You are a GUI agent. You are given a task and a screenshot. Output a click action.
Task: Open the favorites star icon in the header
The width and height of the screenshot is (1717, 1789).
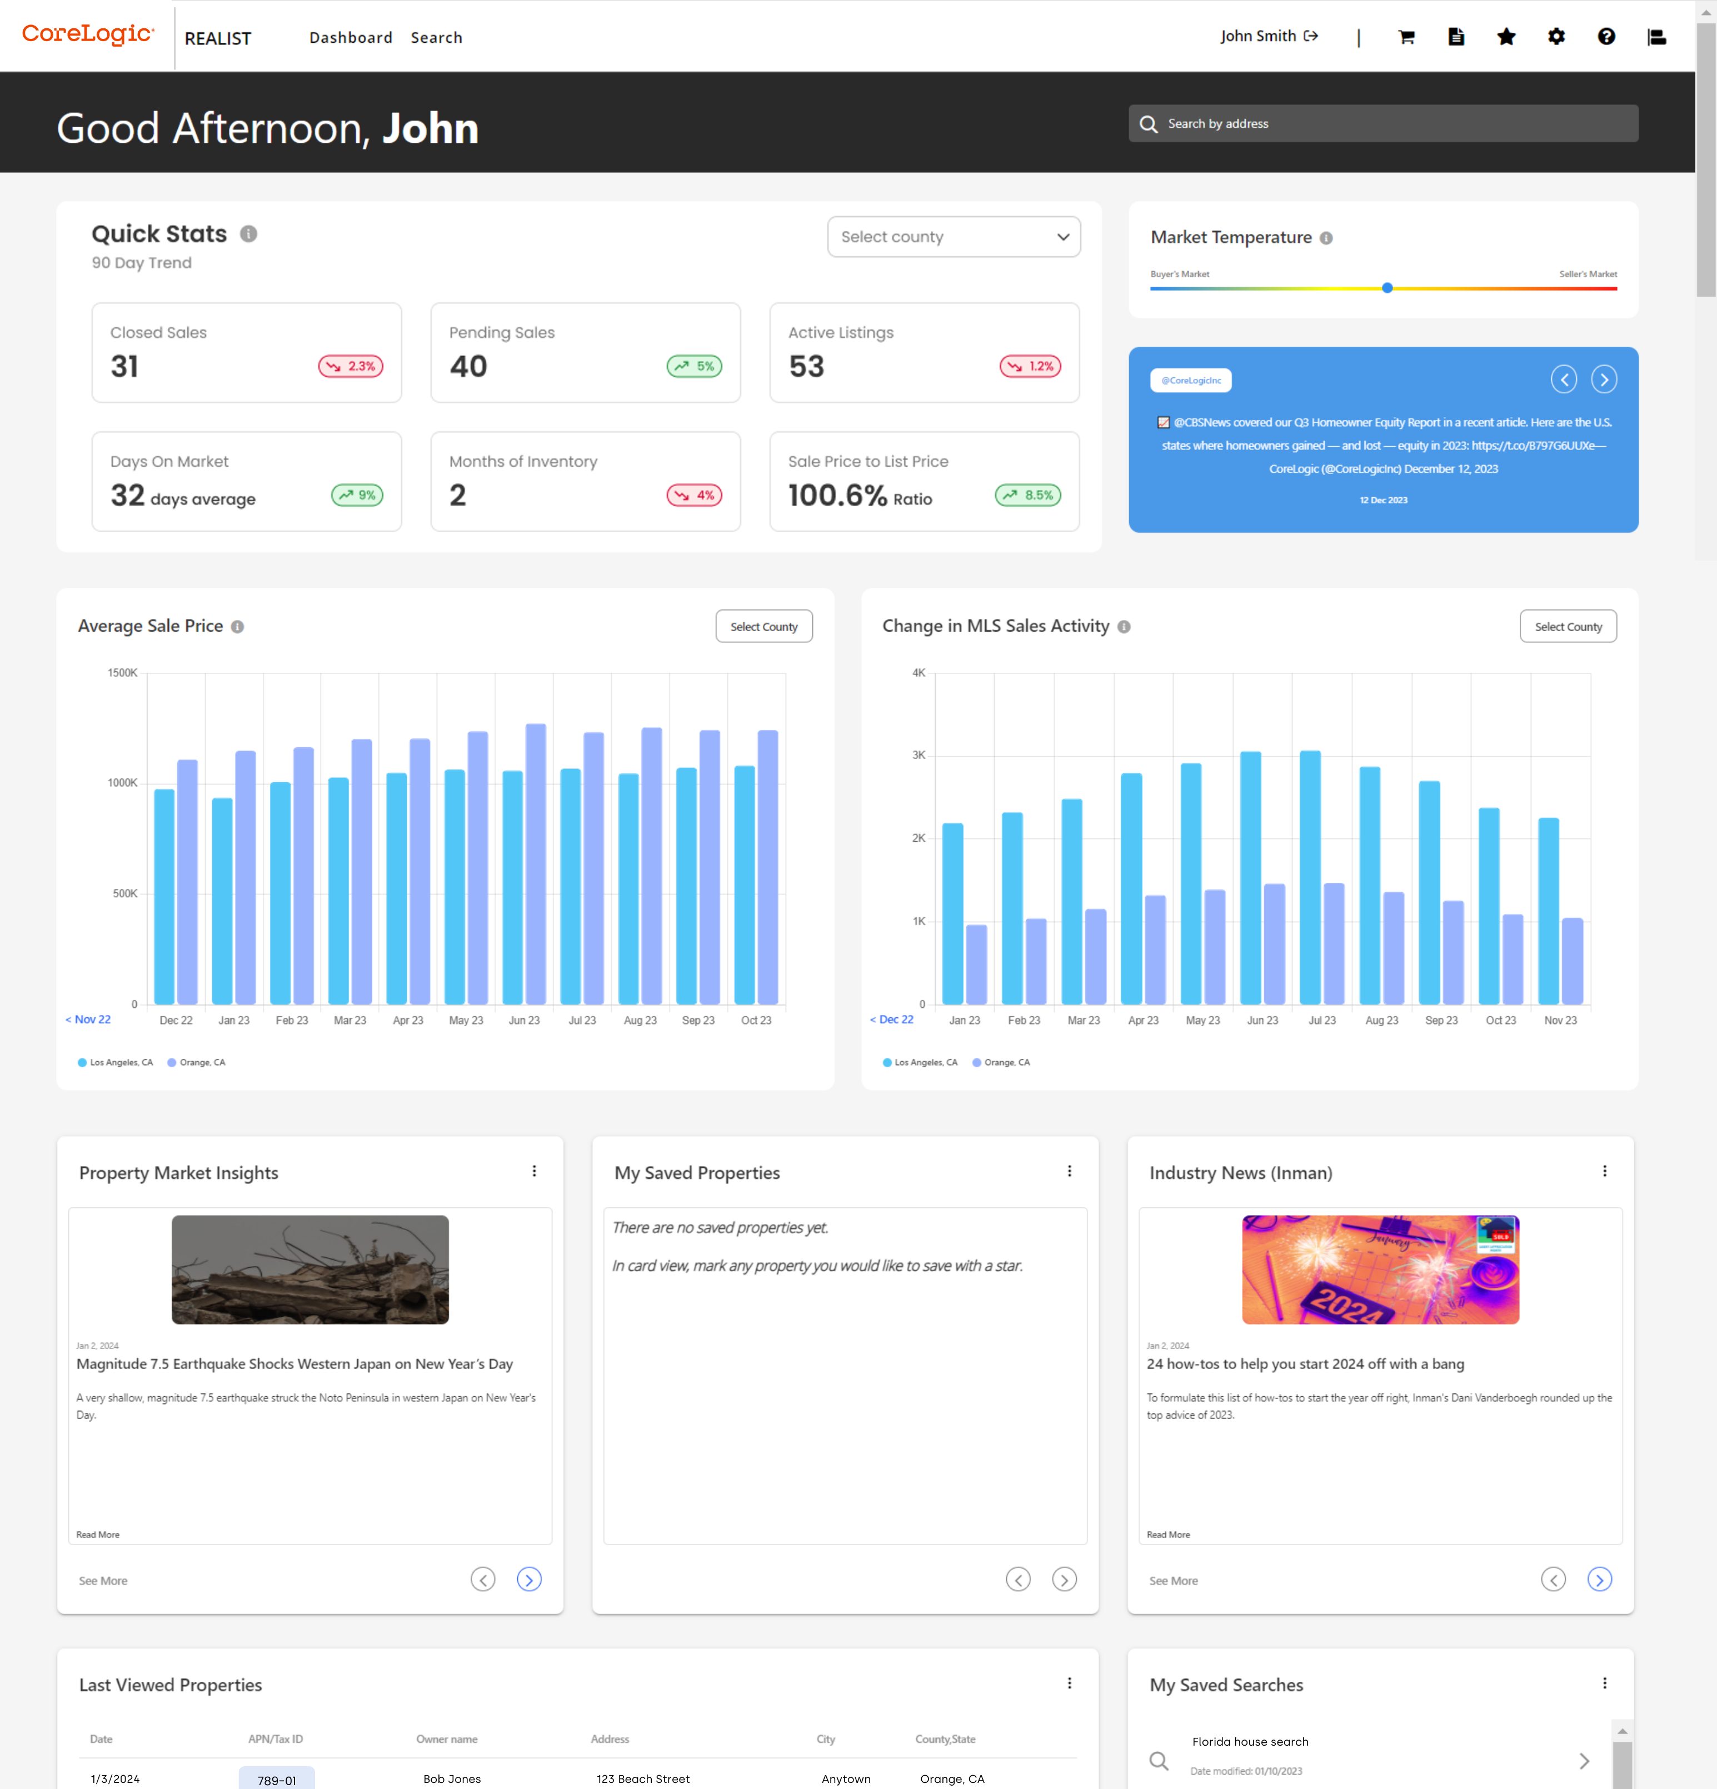1507,37
